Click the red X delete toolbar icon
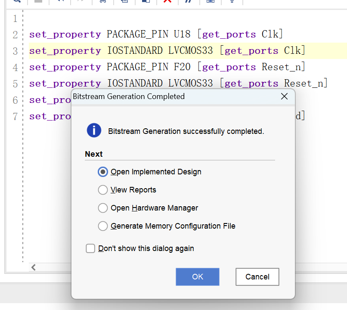This screenshot has width=347, height=310. pos(167,1)
